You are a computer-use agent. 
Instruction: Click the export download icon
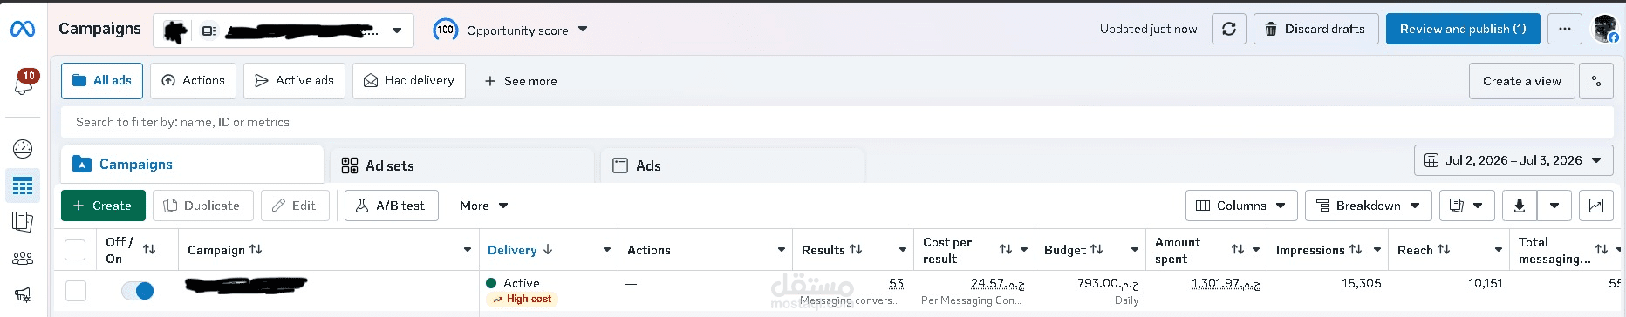click(x=1520, y=206)
